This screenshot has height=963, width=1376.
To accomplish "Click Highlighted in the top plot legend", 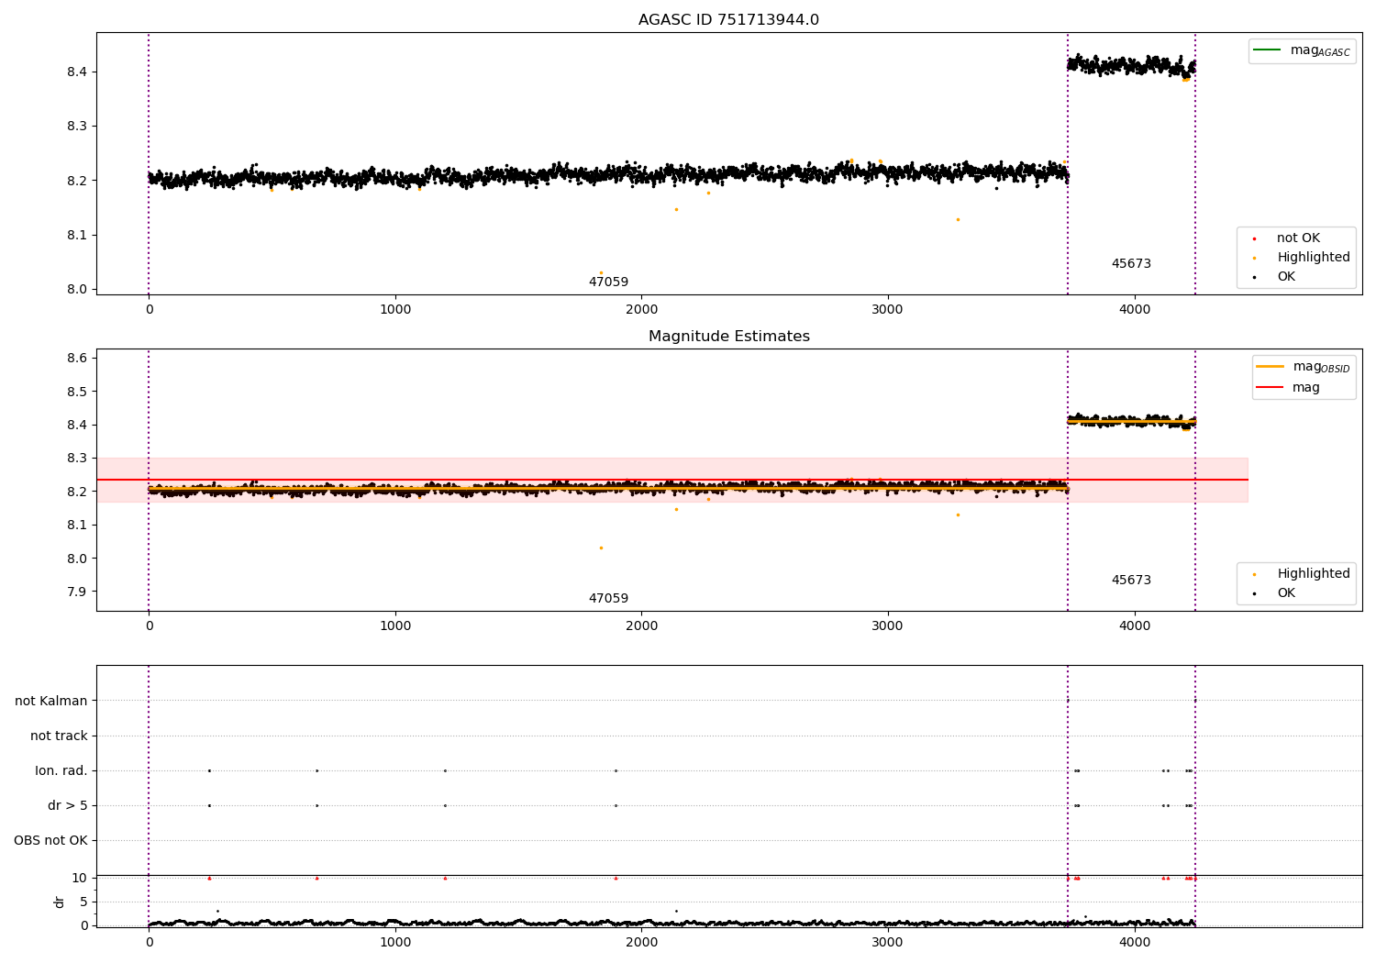I will click(1314, 258).
